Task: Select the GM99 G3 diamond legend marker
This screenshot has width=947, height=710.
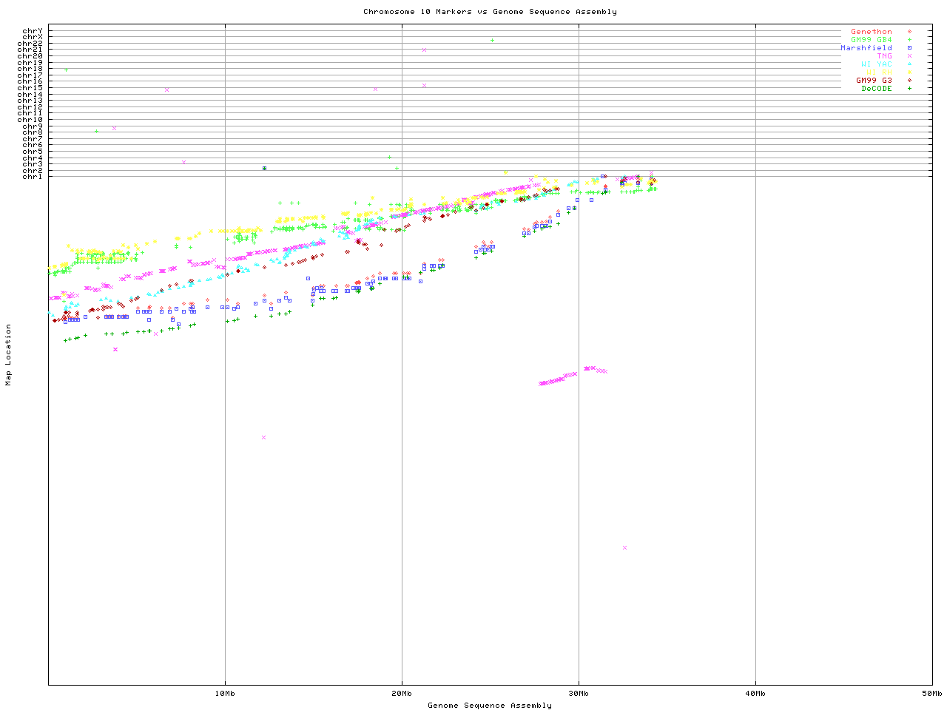Action: pos(909,81)
